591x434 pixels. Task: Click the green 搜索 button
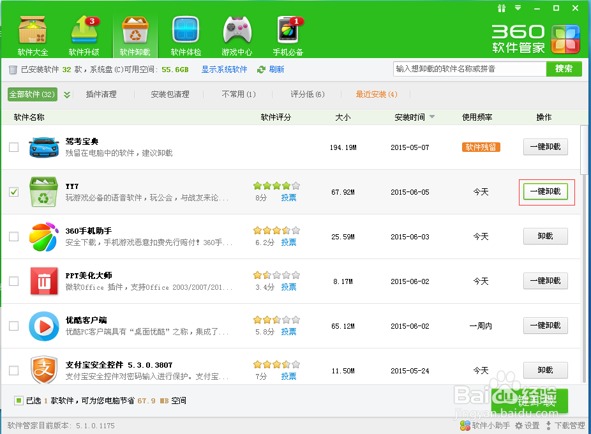564,69
